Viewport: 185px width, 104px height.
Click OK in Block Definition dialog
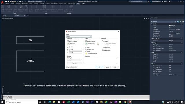(99, 67)
